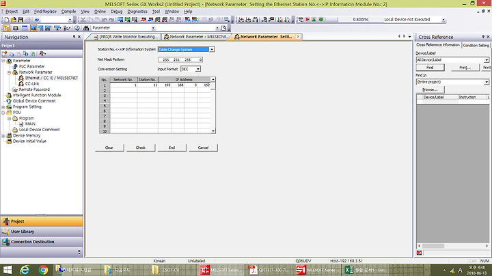Image resolution: width=492 pixels, height=276 pixels.
Task: Select CC-Link in the project tree
Action: tap(32, 84)
